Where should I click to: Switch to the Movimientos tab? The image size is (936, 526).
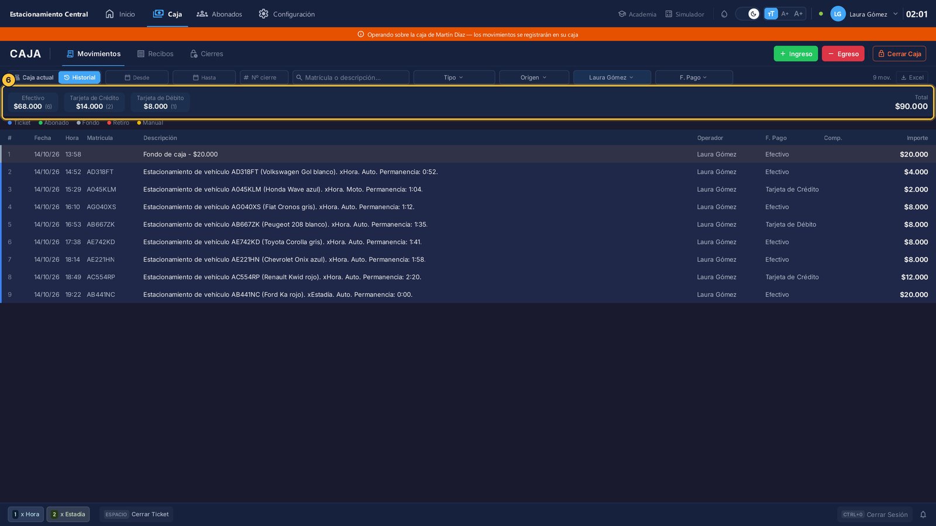tap(94, 54)
